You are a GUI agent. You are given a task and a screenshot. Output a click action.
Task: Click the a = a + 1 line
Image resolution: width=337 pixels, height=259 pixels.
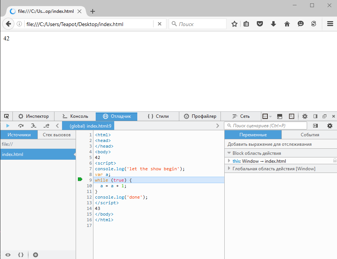(113, 186)
